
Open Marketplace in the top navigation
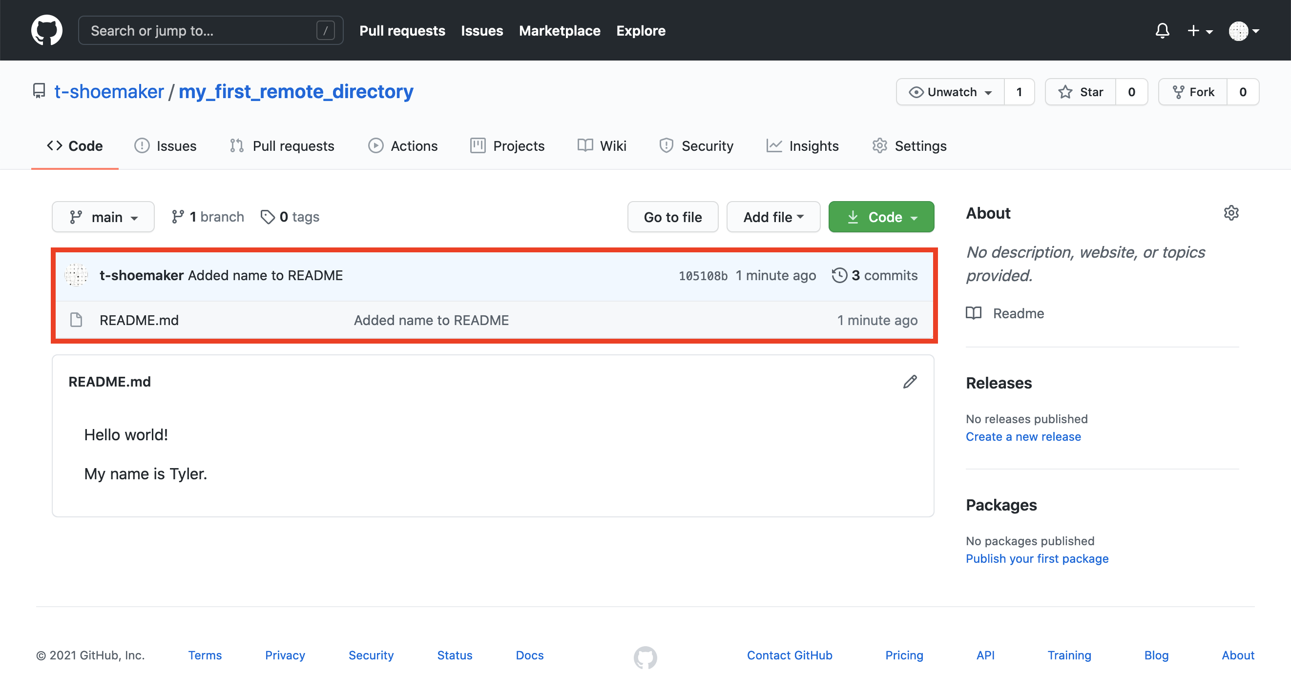click(559, 31)
